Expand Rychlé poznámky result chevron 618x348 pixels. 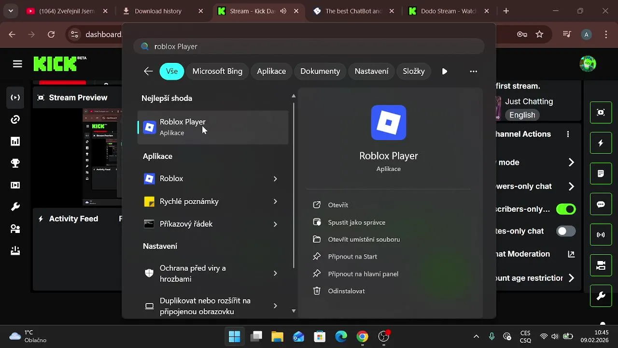[275, 202]
